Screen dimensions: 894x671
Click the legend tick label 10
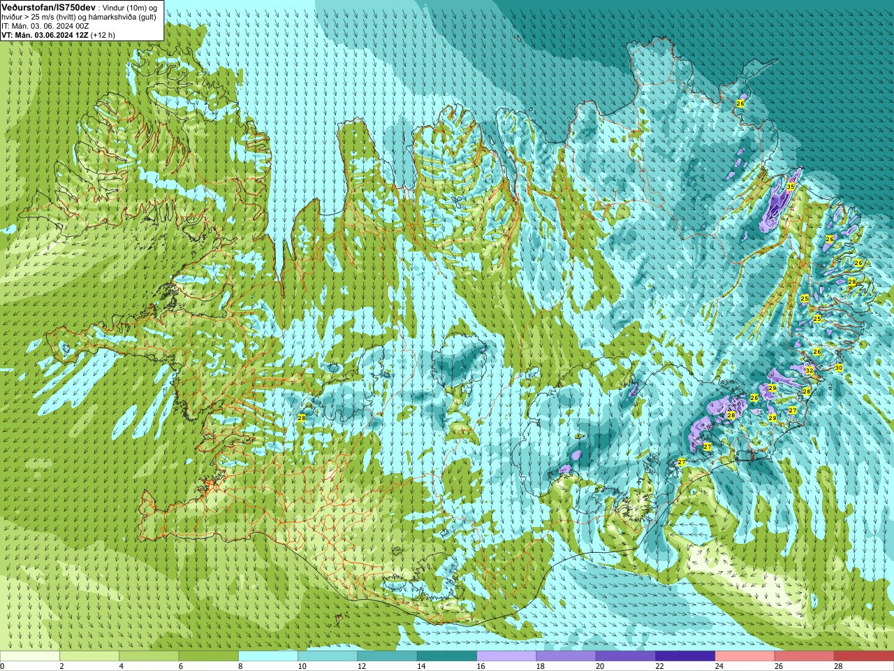(302, 666)
